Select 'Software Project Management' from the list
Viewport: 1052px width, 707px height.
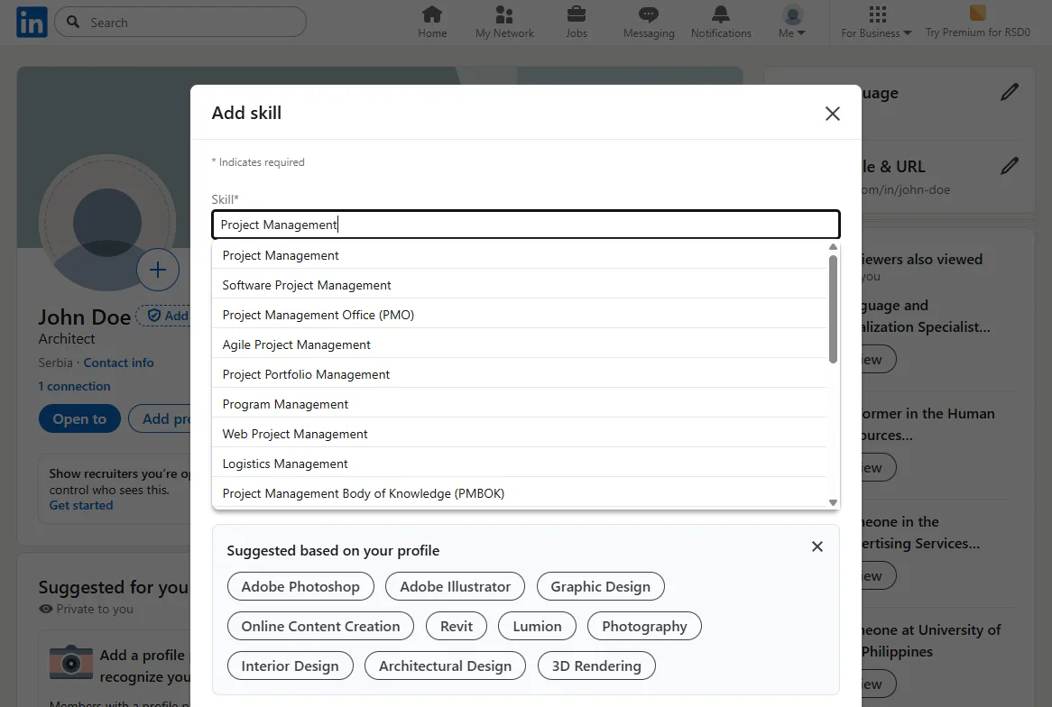[520, 285]
